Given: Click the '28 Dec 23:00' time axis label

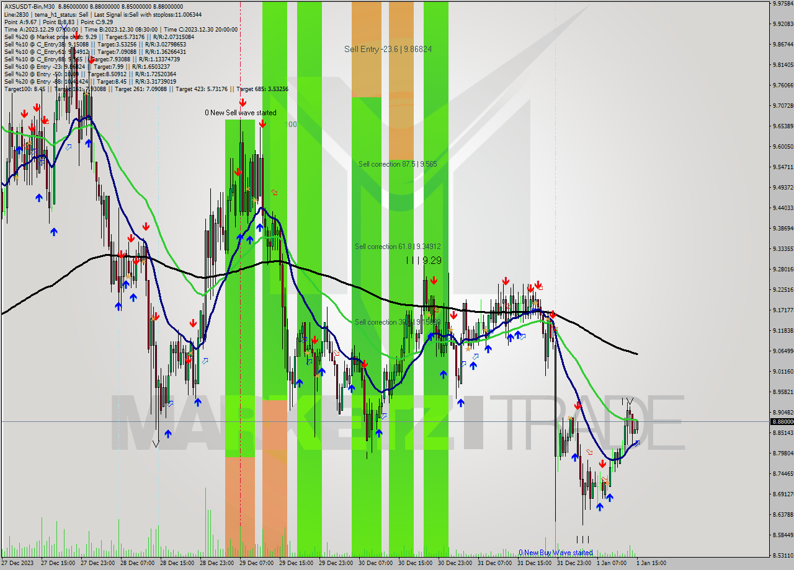Looking at the screenshot, I should point(216,563).
